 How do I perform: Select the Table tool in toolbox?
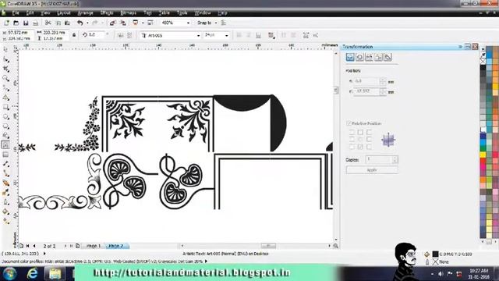(5, 155)
